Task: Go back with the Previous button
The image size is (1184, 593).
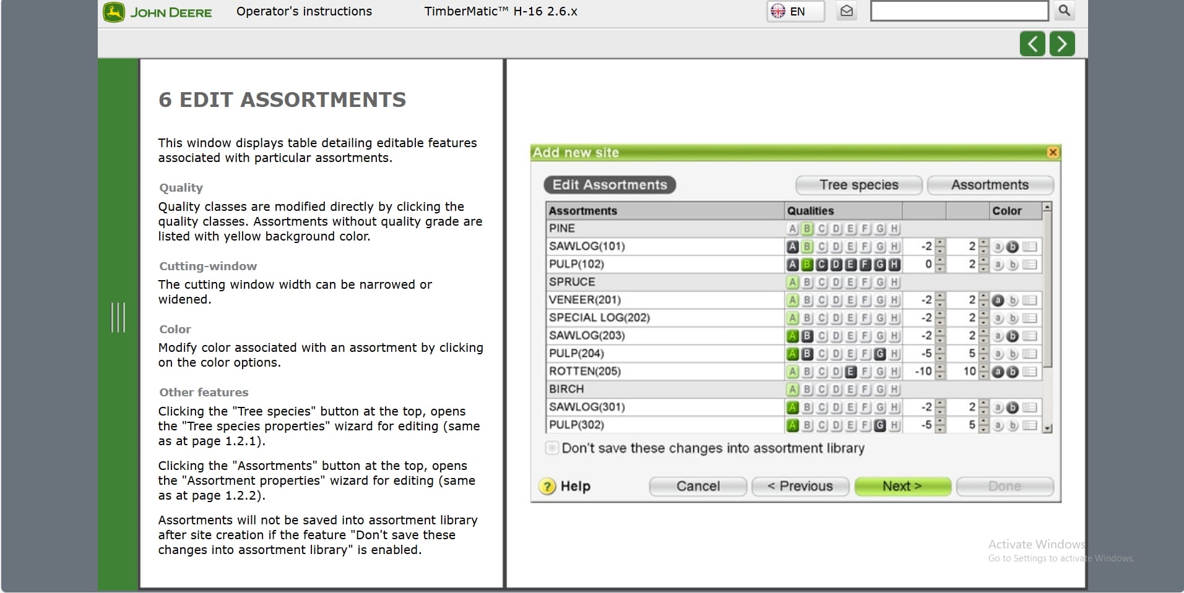Action: coord(800,487)
